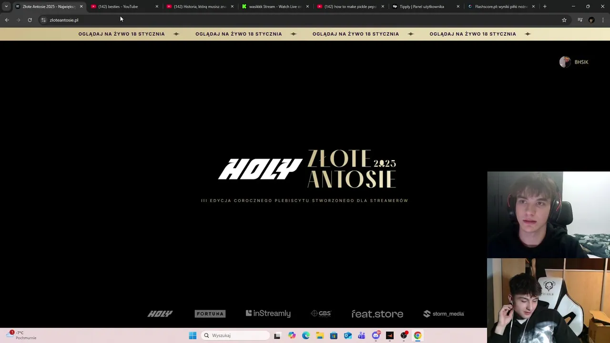Open Microsoft Teams from the taskbar
This screenshot has height=343, width=610.
362,335
